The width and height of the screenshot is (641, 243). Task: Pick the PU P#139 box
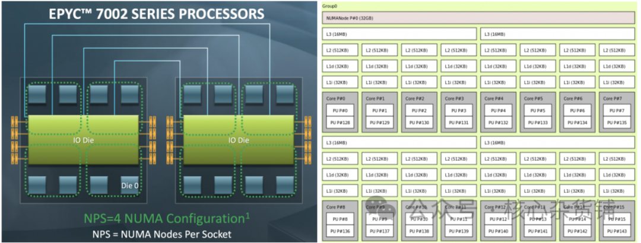pyautogui.click(x=459, y=231)
